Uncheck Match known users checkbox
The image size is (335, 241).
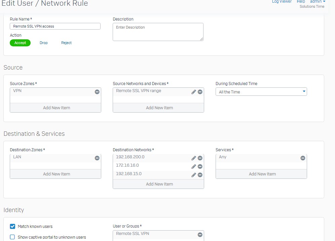12,226
